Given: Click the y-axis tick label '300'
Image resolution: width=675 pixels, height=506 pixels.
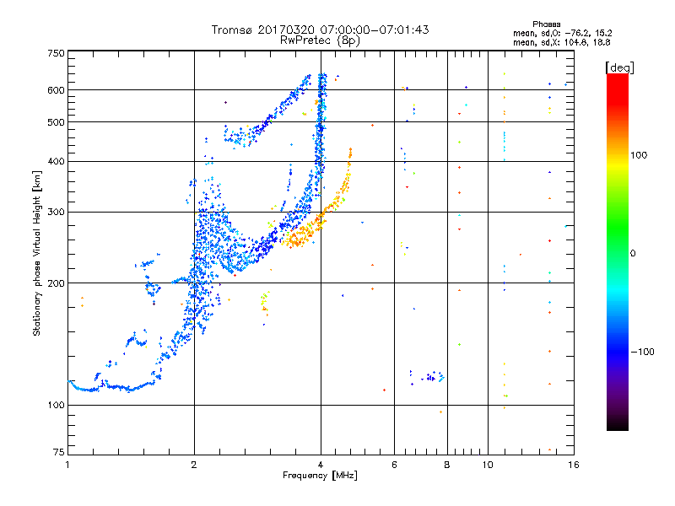Looking at the screenshot, I should coord(57,213).
